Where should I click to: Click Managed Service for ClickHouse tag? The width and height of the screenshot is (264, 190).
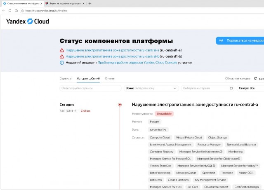coord(219,159)
